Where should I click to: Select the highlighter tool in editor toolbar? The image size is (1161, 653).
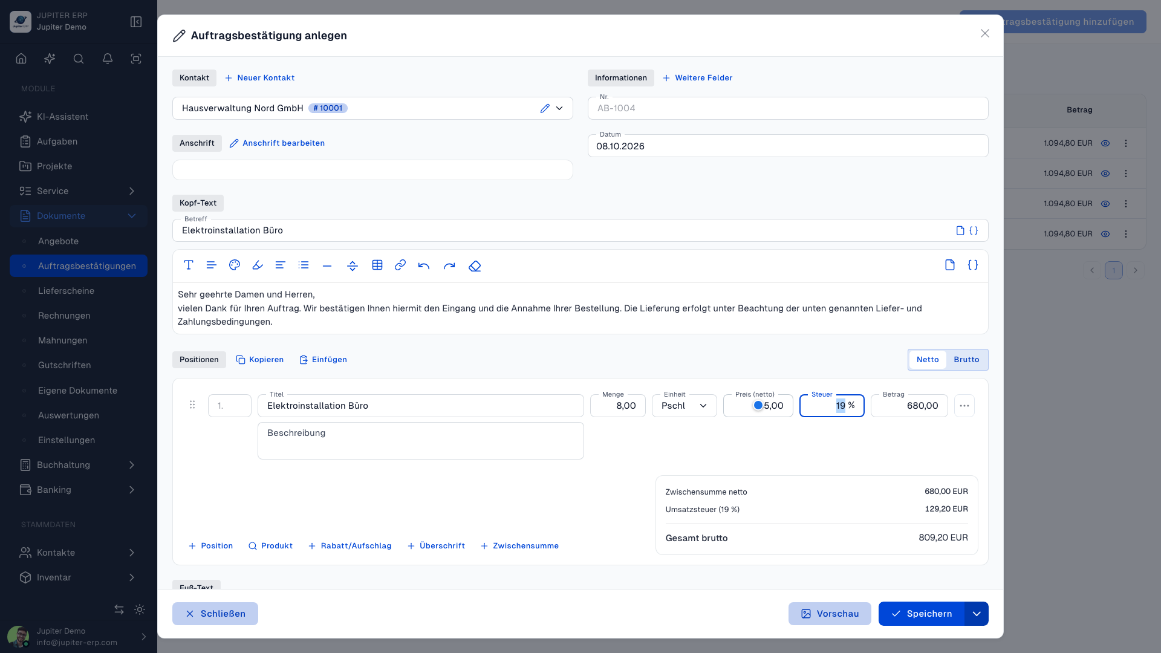[x=258, y=265]
